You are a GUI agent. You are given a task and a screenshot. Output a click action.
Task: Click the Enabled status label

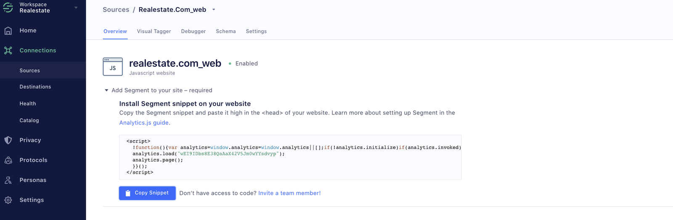click(x=246, y=64)
